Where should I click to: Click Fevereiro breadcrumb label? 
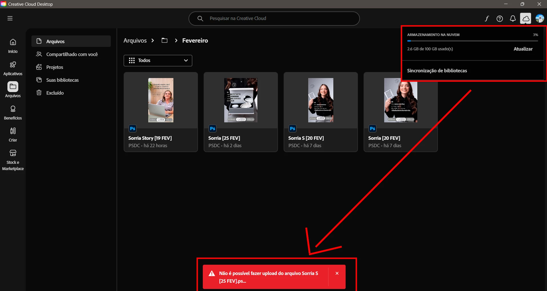click(x=195, y=40)
